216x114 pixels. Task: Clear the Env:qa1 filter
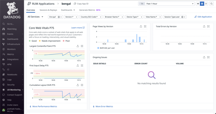click(59, 17)
